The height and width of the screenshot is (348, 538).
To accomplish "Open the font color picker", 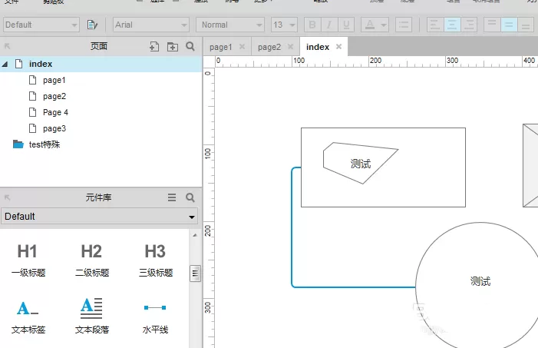I will [x=375, y=25].
